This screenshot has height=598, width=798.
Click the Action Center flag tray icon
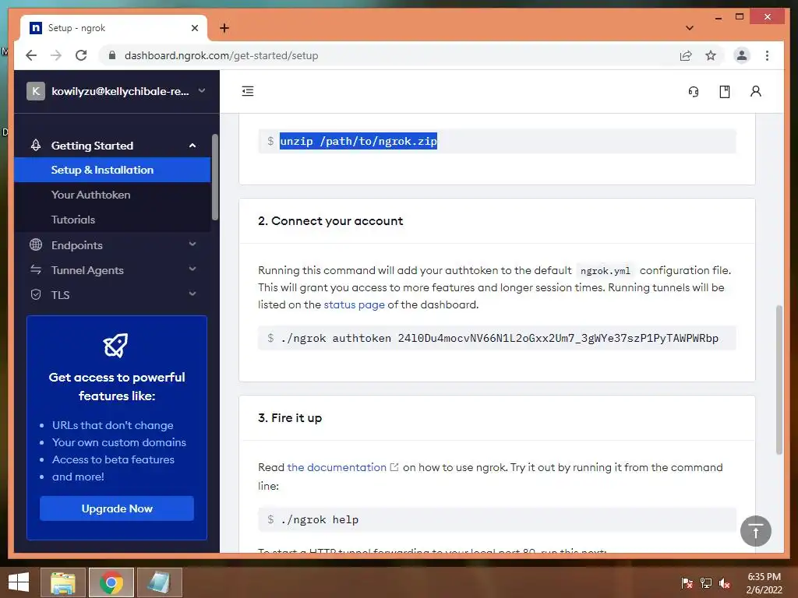[x=687, y=582]
